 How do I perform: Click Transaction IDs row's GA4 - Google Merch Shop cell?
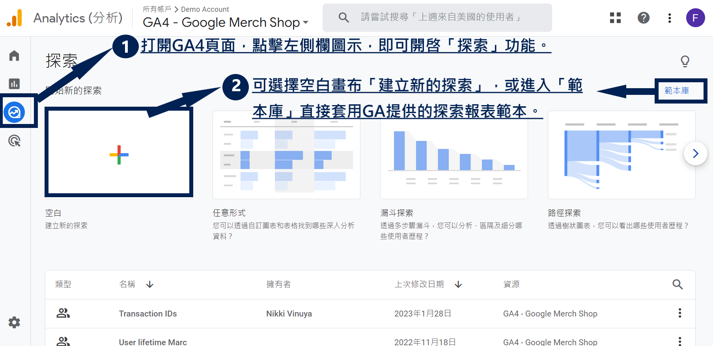[550, 314]
